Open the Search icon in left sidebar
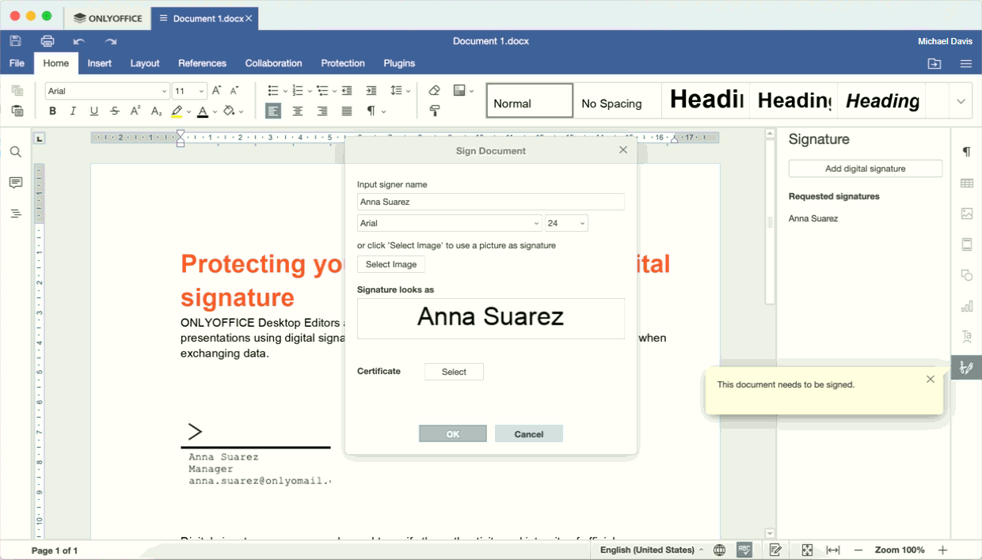This screenshot has width=982, height=560. tap(16, 152)
